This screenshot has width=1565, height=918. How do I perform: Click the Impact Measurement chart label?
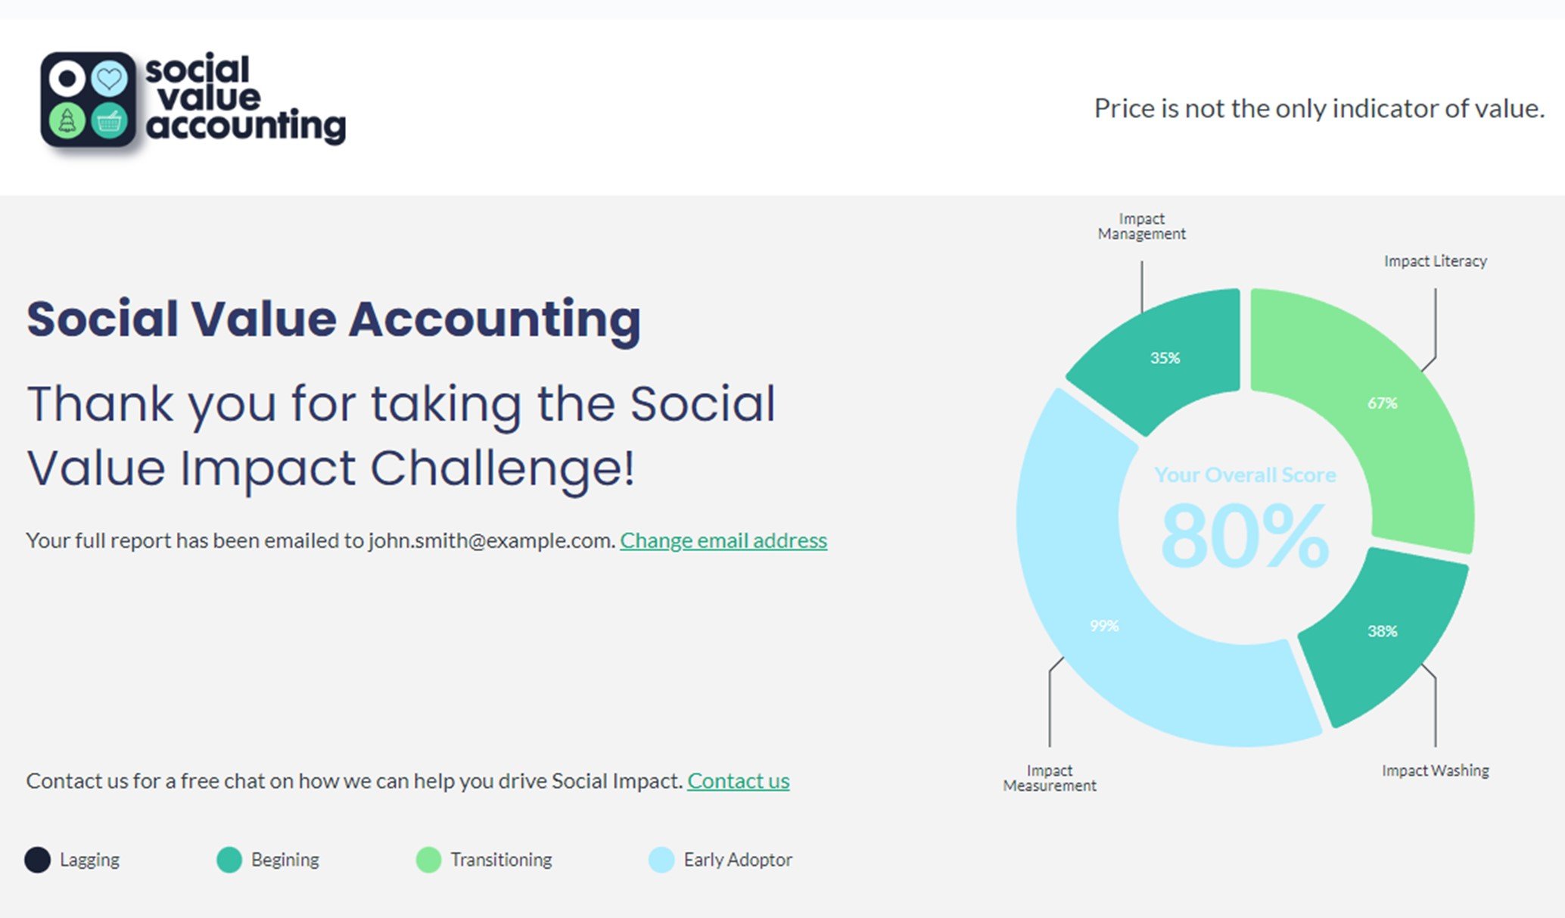coord(1050,778)
